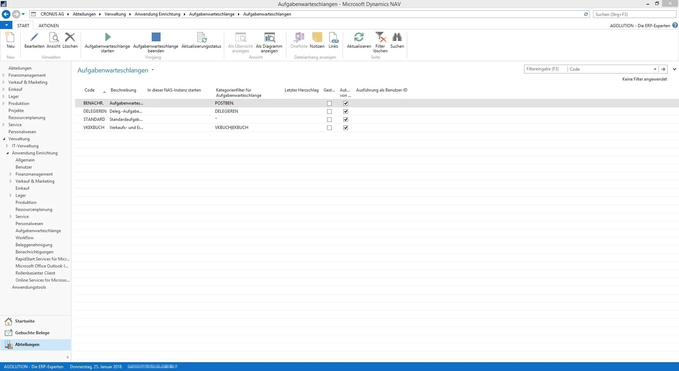Open the Notizen icon
Image resolution: width=679 pixels, height=371 pixels.
(x=317, y=37)
